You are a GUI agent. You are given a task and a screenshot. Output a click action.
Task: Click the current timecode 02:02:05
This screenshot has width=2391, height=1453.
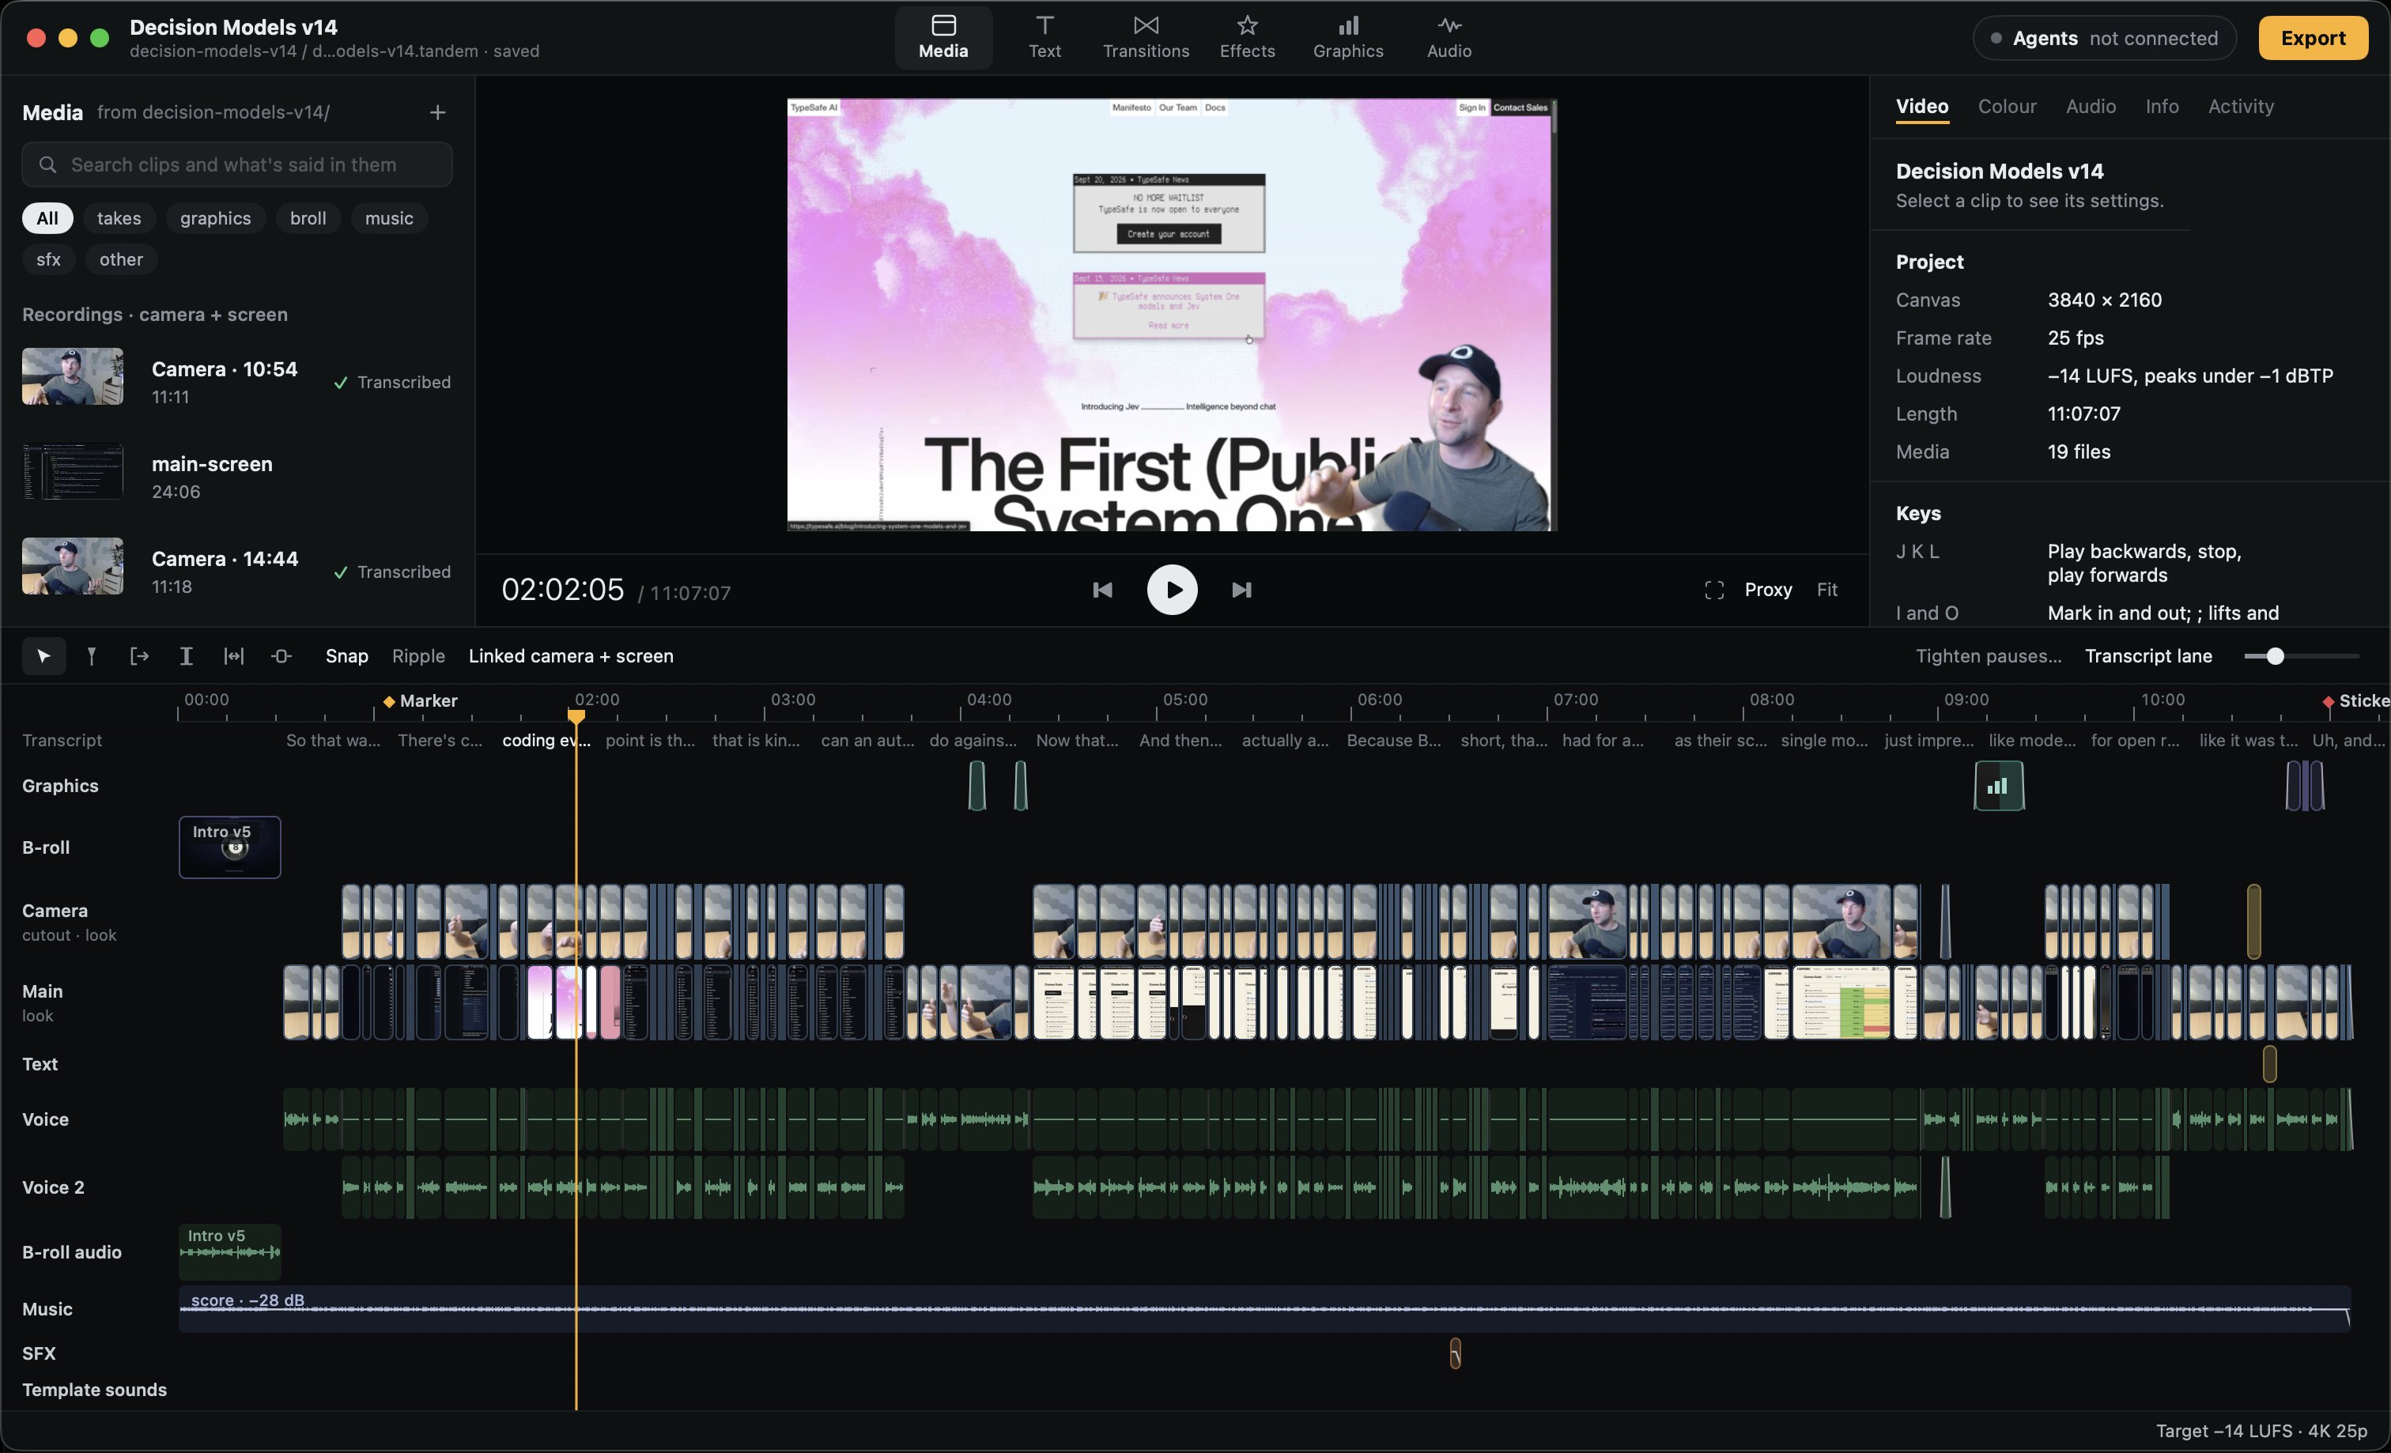(x=563, y=590)
